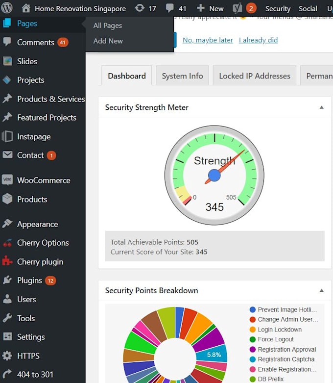Viewport: 333px width, 383px height.
Task: Collapse the Security Points Breakdown panel
Action: pyautogui.click(x=322, y=290)
